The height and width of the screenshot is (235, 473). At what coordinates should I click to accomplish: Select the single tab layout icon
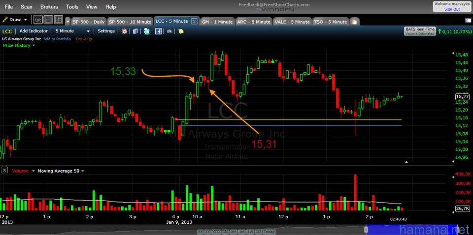pyautogui.click(x=38, y=20)
